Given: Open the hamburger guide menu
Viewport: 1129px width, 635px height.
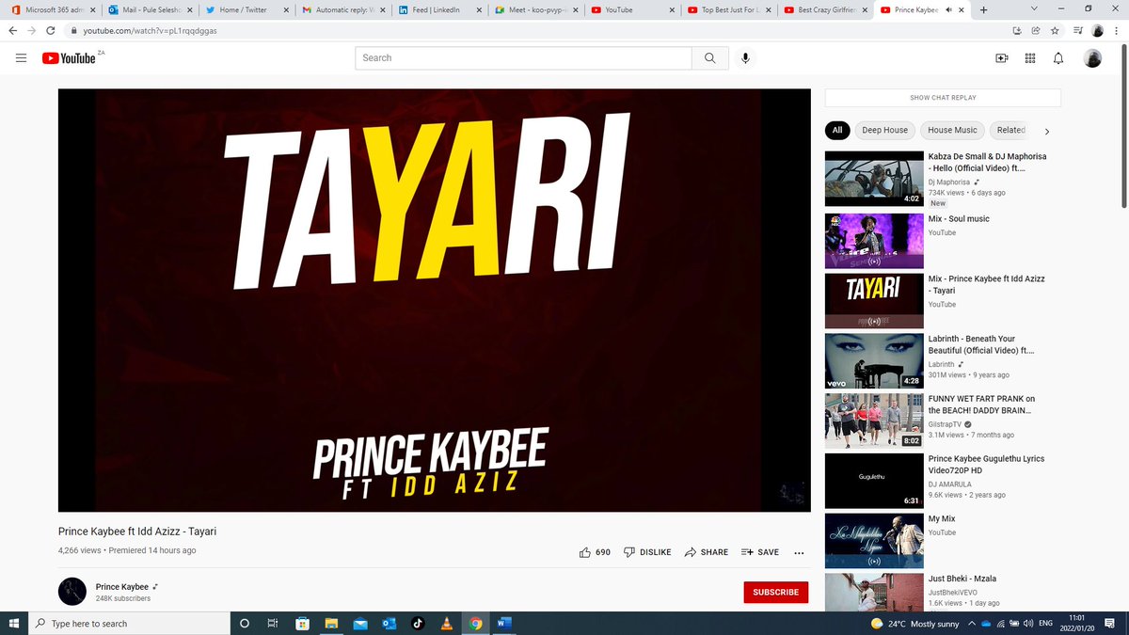Looking at the screenshot, I should pos(20,57).
